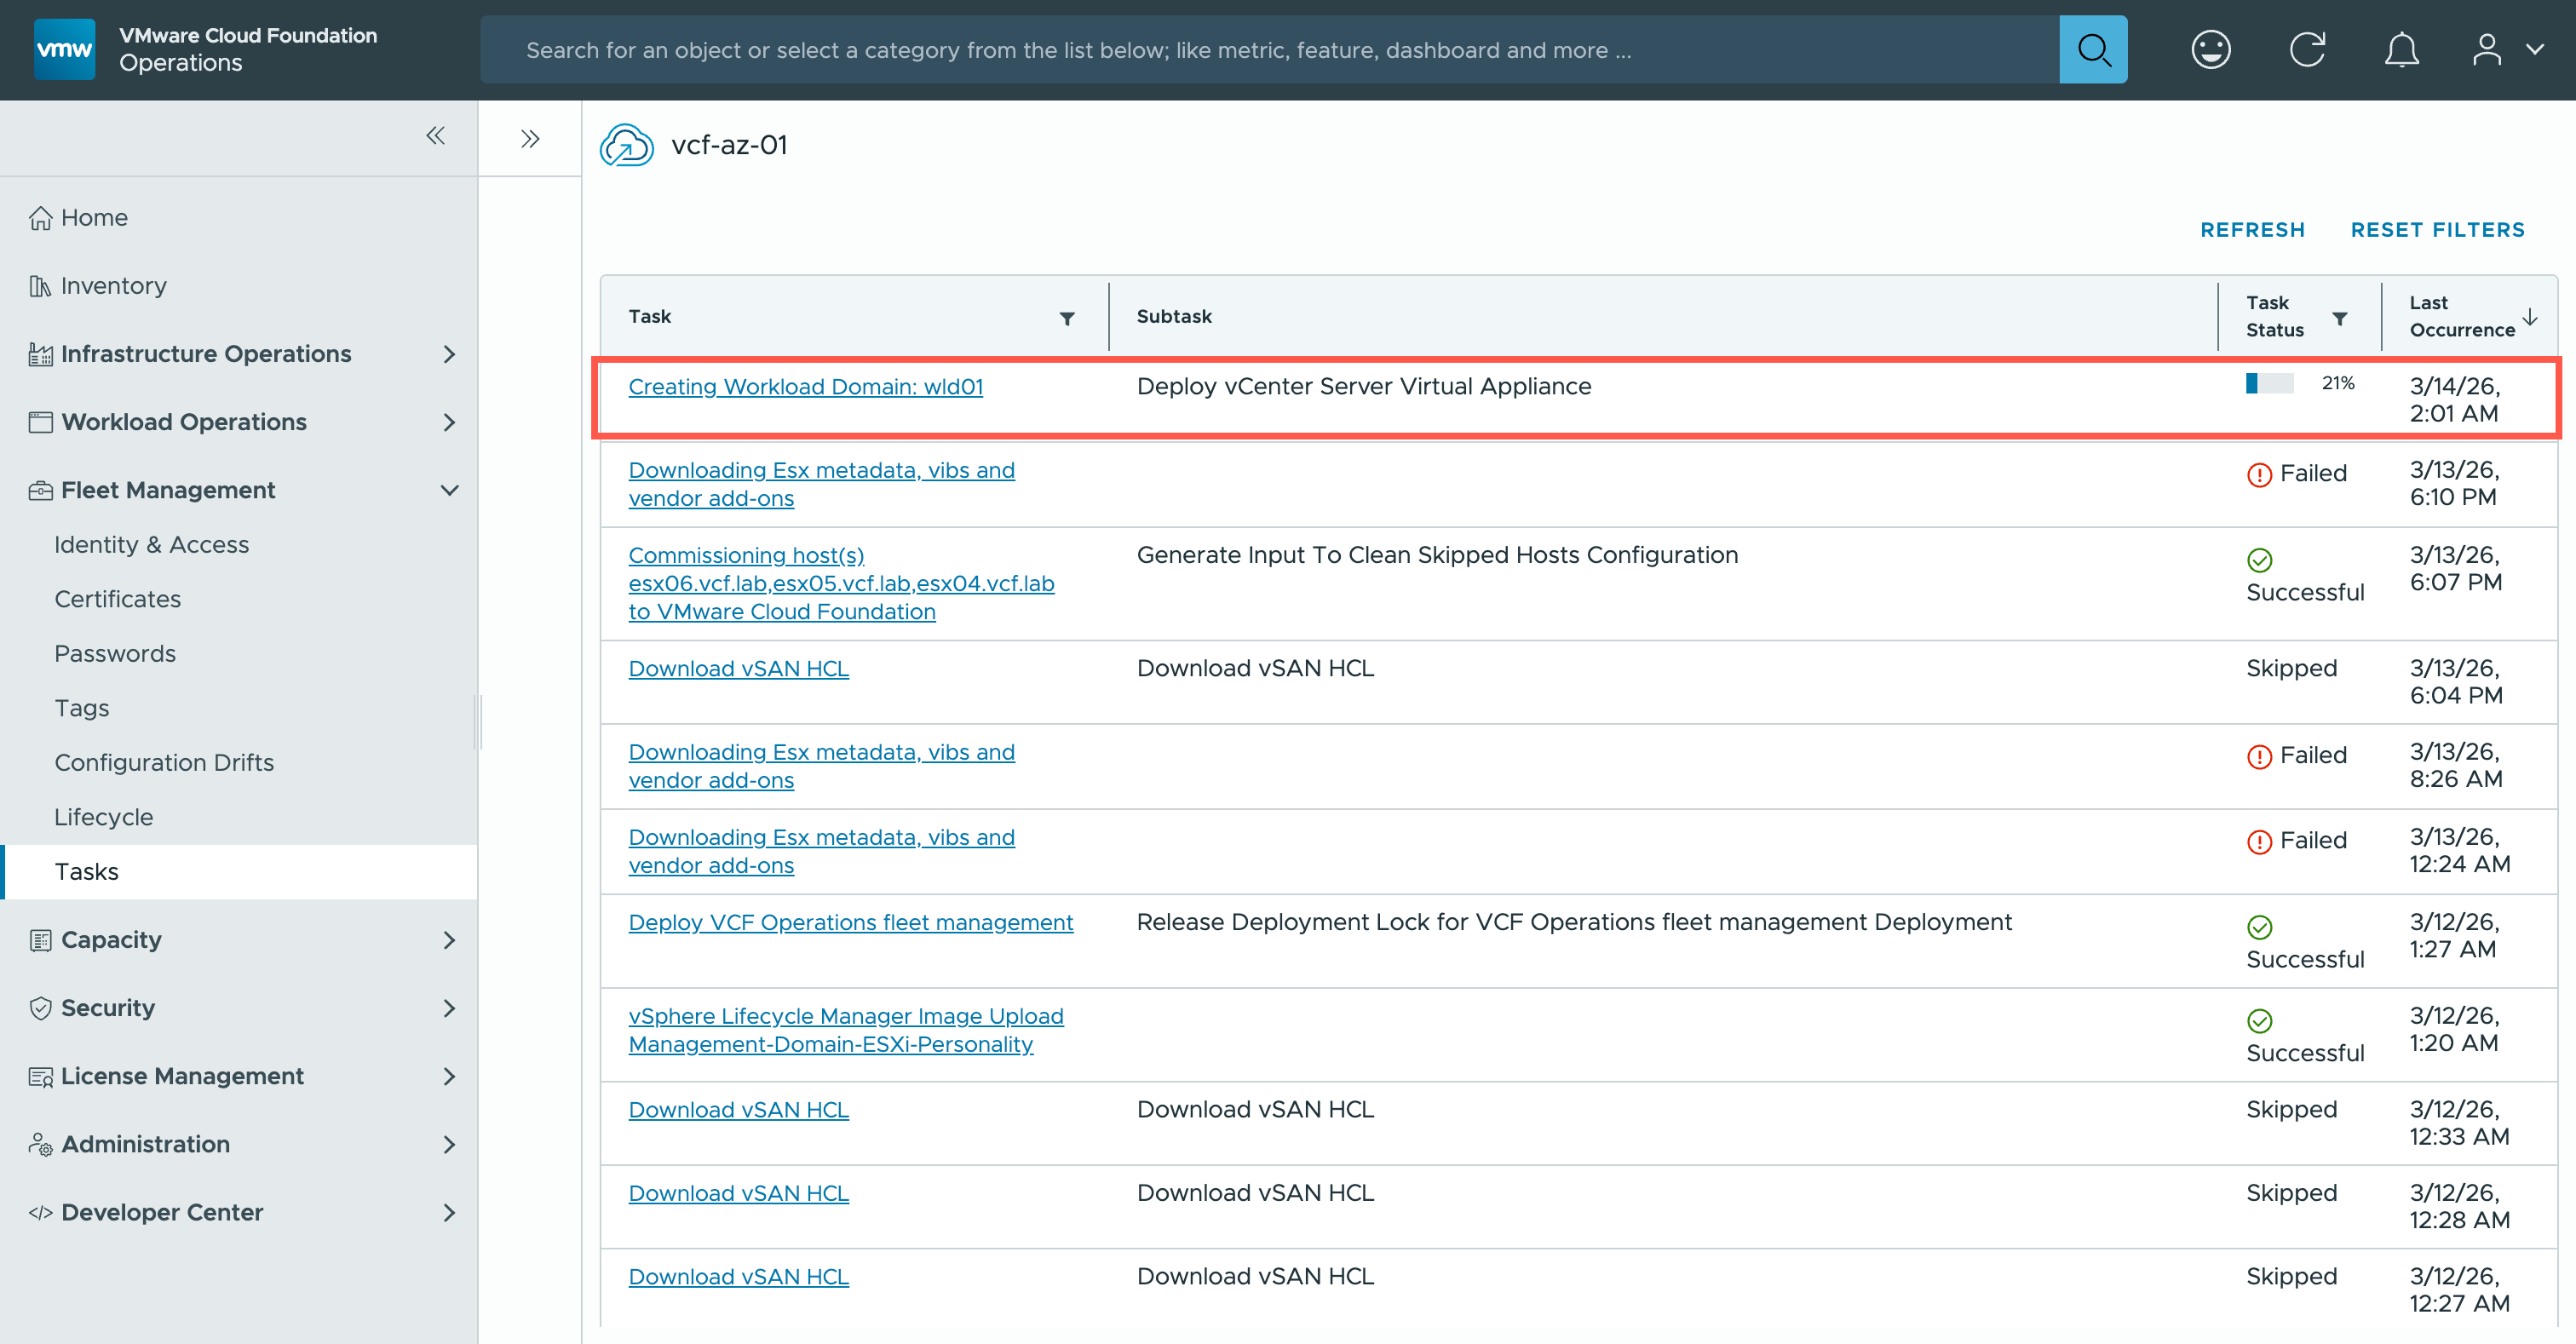This screenshot has height=1344, width=2576.
Task: Open Creating Workload Domain: wld01 task
Action: pyautogui.click(x=805, y=386)
